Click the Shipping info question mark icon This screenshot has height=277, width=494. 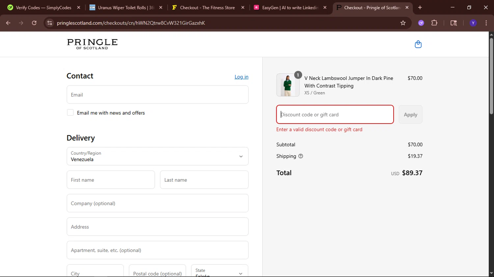301,156
